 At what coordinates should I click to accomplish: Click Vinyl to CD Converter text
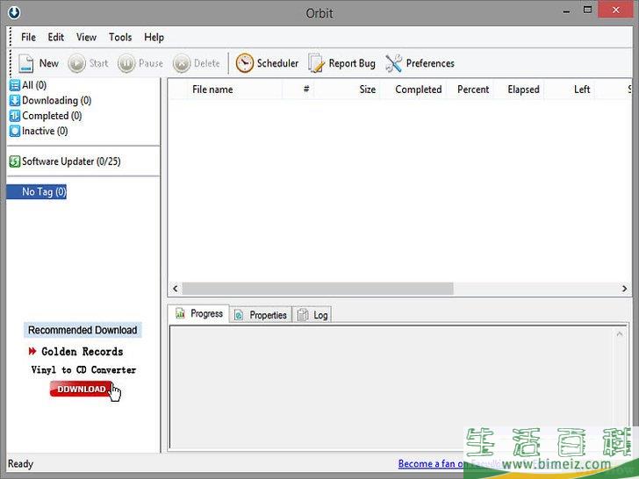click(x=83, y=370)
